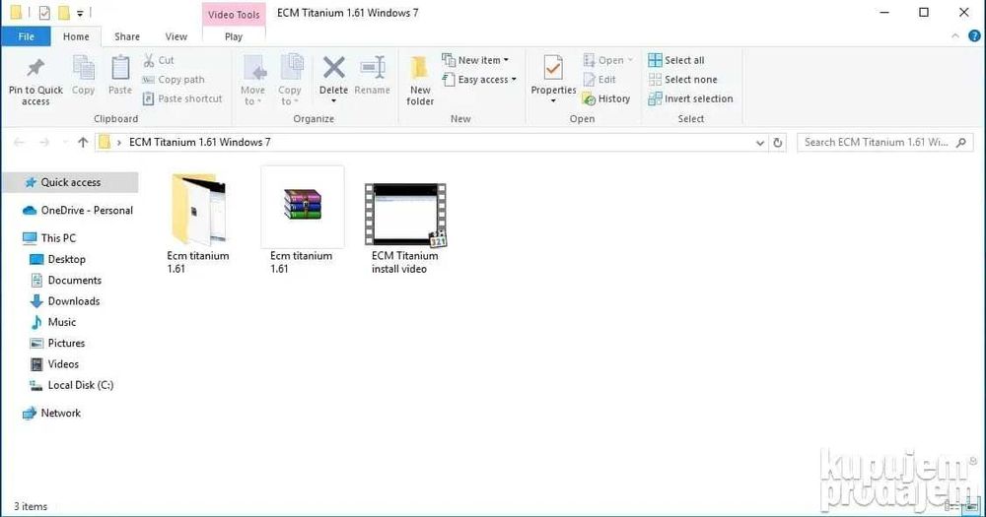Open Pictures in navigation pane
Screen dimensions: 986x517
click(x=57, y=343)
